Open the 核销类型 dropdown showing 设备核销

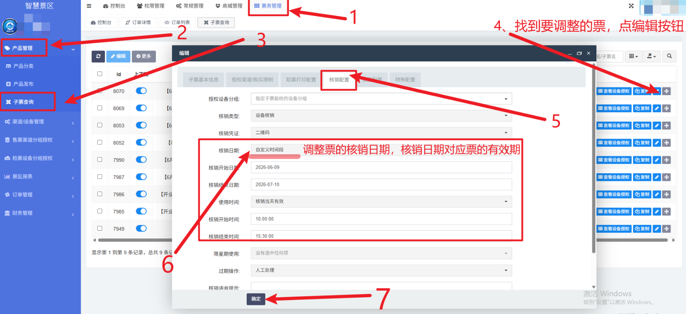381,116
